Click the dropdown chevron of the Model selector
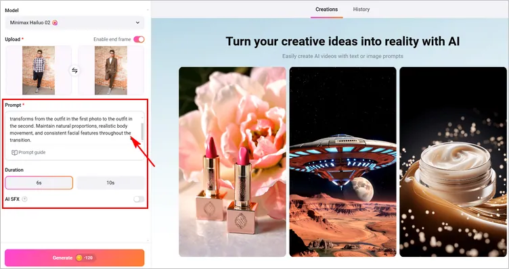Image resolution: width=509 pixels, height=269 pixels. [137, 23]
